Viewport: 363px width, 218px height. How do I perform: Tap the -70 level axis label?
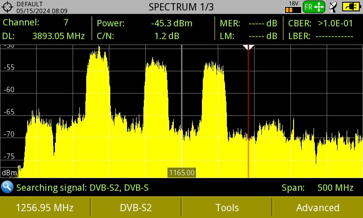point(9,134)
